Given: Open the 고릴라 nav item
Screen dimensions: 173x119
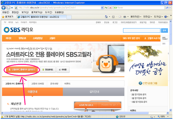Looking at the screenshot, I should coord(52,38).
